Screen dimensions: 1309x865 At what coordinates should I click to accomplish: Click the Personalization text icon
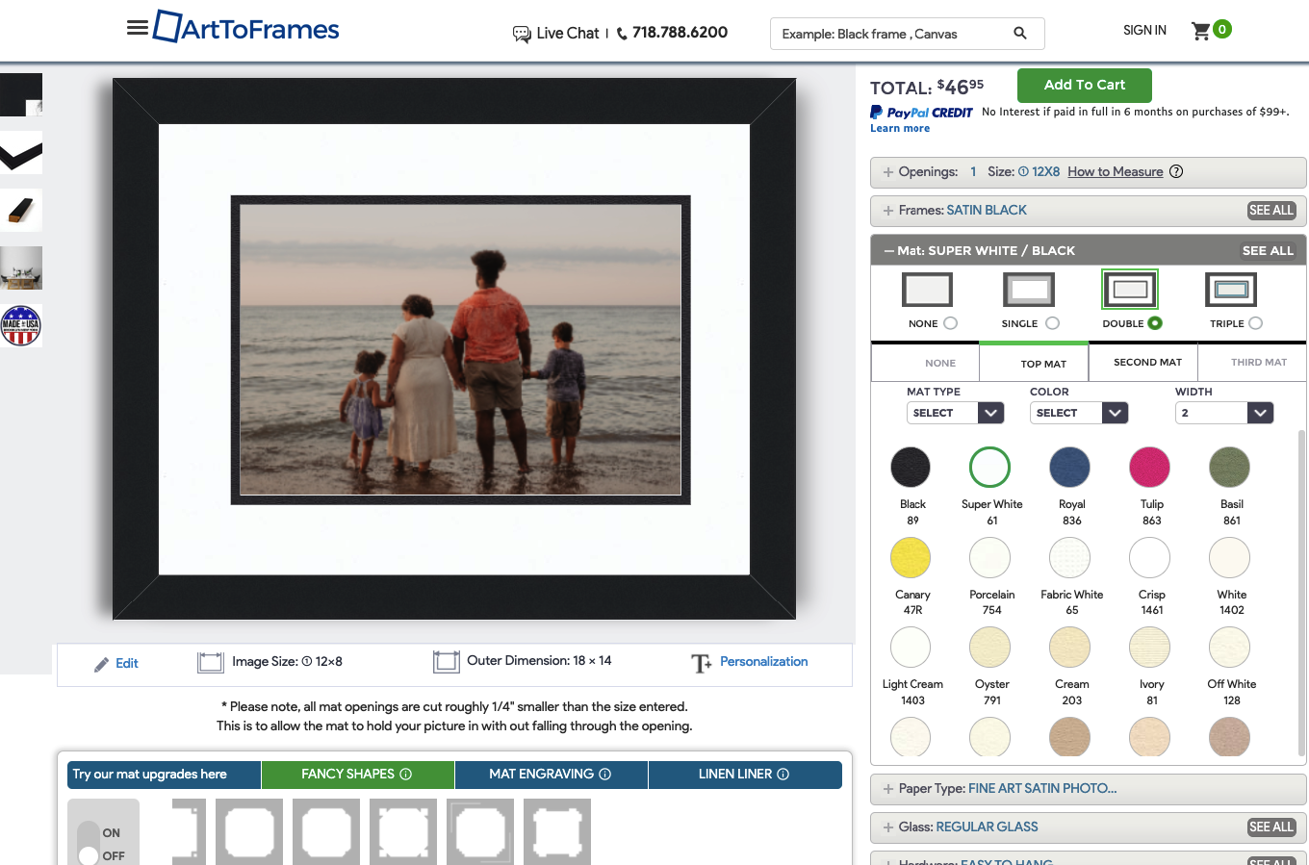point(701,663)
